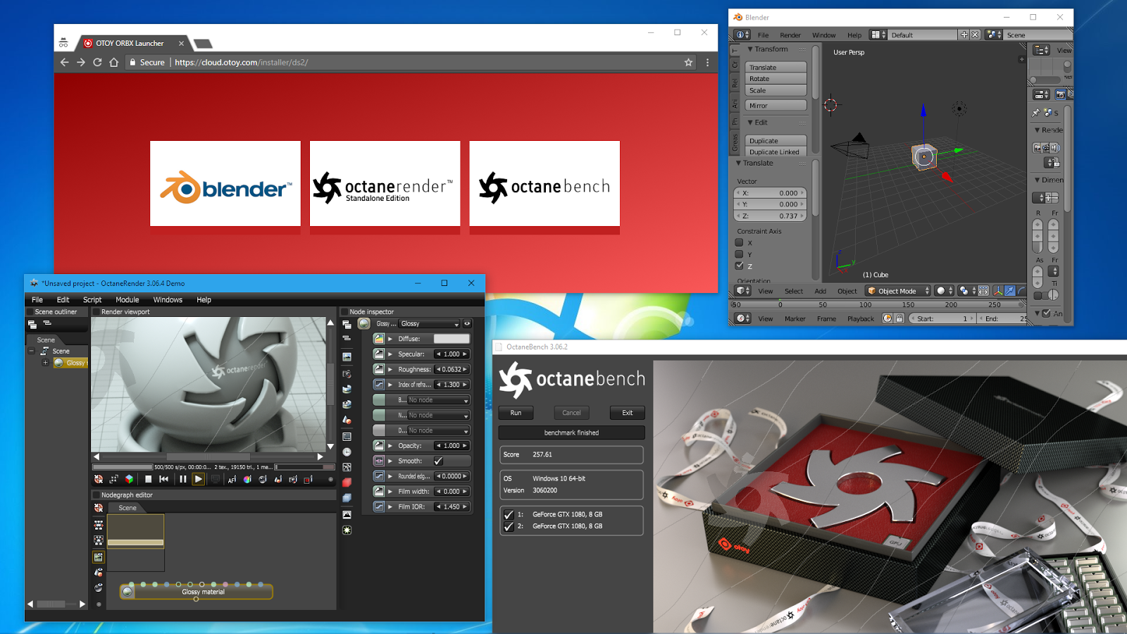Select the Scene tab in Nodegraph editor
The height and width of the screenshot is (634, 1127).
[x=127, y=508]
